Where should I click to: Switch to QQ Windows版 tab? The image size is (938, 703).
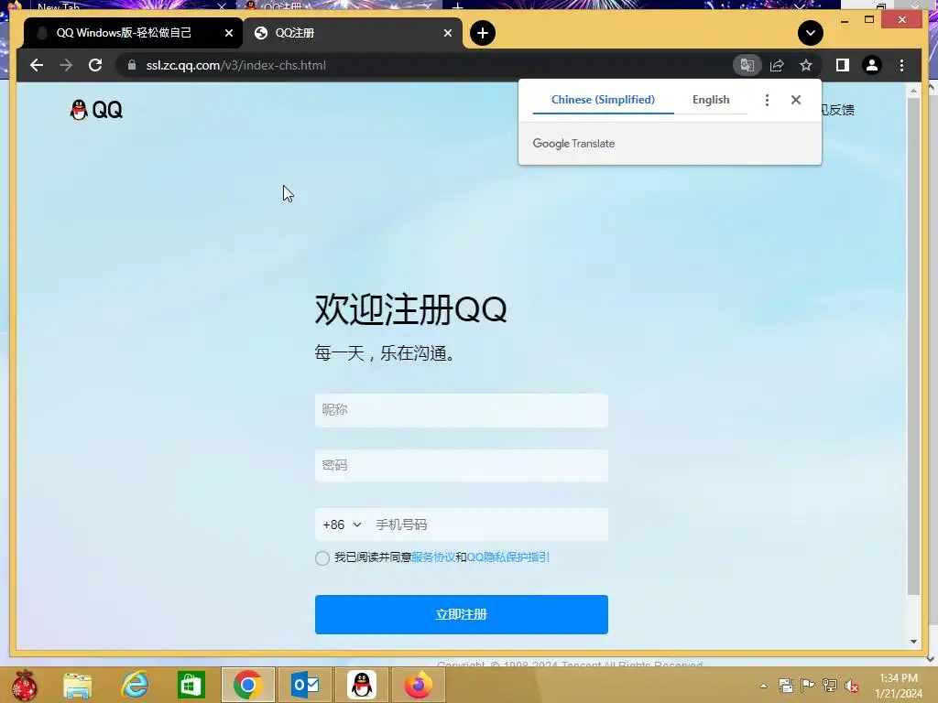tap(124, 33)
